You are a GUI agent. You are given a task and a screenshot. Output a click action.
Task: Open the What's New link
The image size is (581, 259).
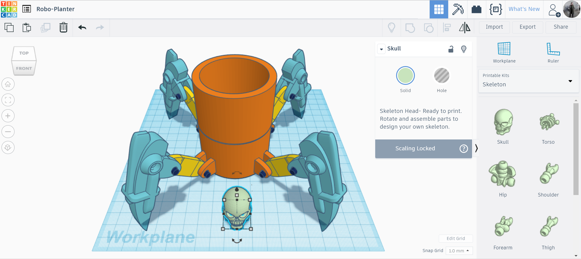tap(524, 9)
